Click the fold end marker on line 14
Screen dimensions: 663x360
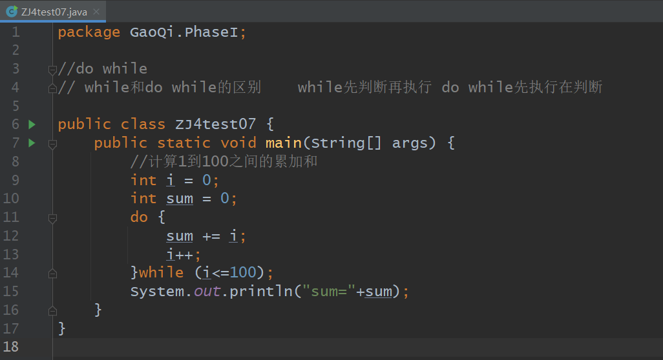tap(52, 273)
